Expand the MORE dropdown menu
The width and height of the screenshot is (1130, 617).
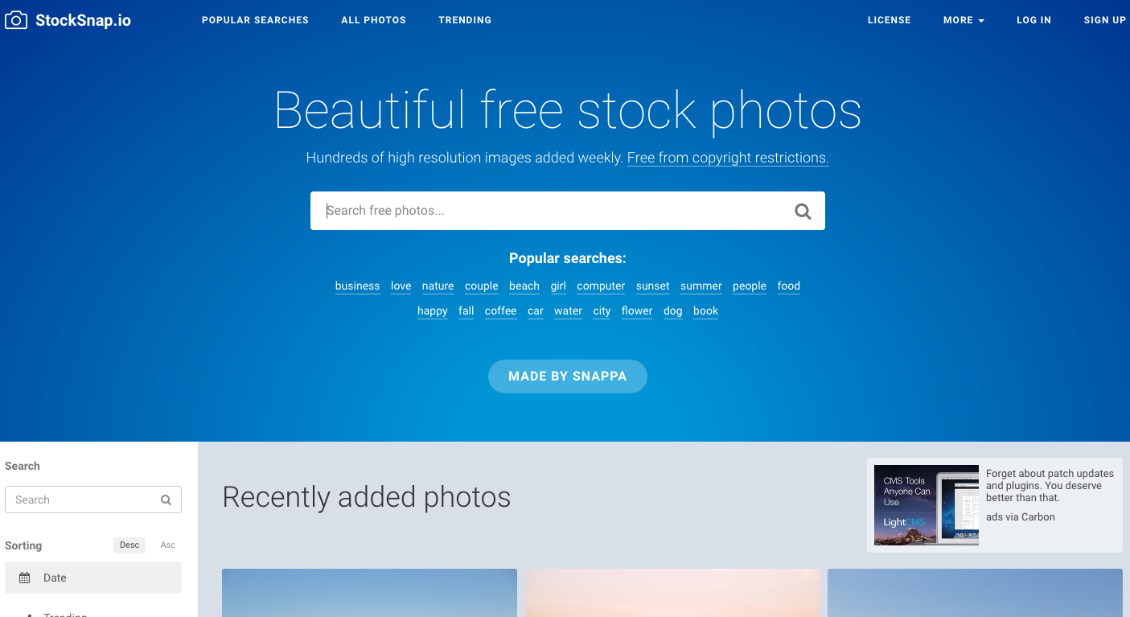(964, 20)
